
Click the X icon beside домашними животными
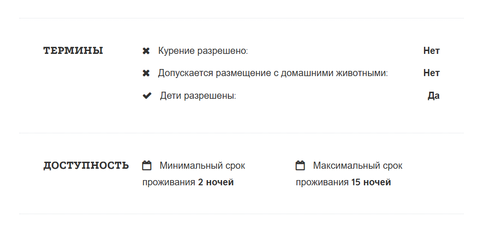[x=146, y=73]
